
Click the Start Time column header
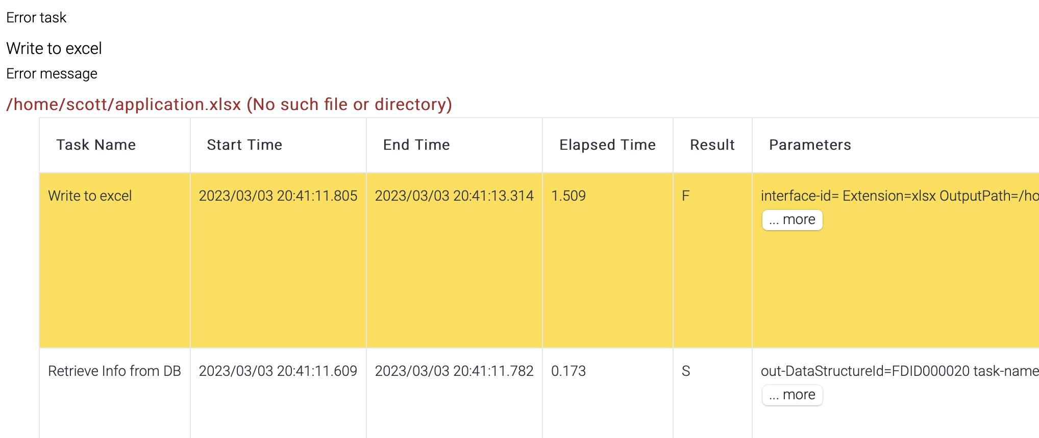(244, 145)
